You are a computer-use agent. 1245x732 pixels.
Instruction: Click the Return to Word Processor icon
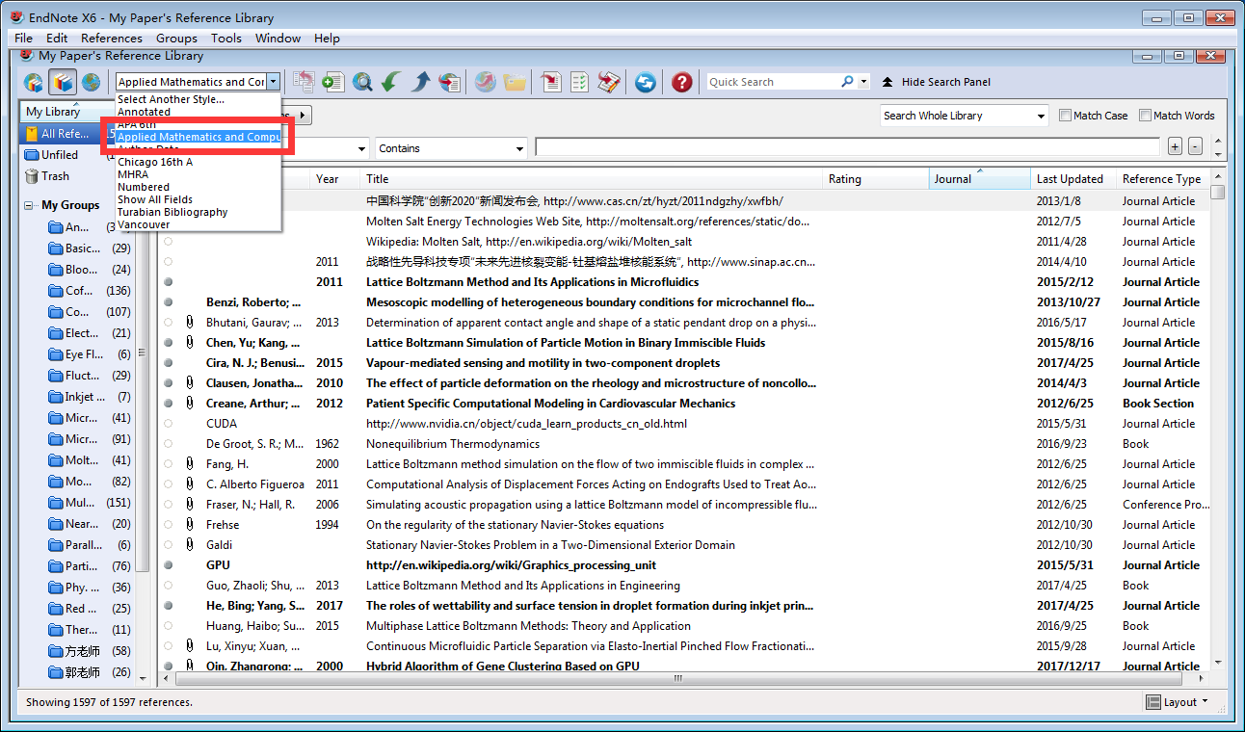608,82
